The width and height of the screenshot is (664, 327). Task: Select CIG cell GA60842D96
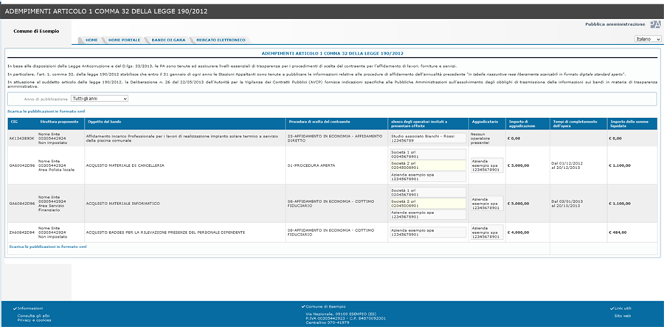coord(21,203)
